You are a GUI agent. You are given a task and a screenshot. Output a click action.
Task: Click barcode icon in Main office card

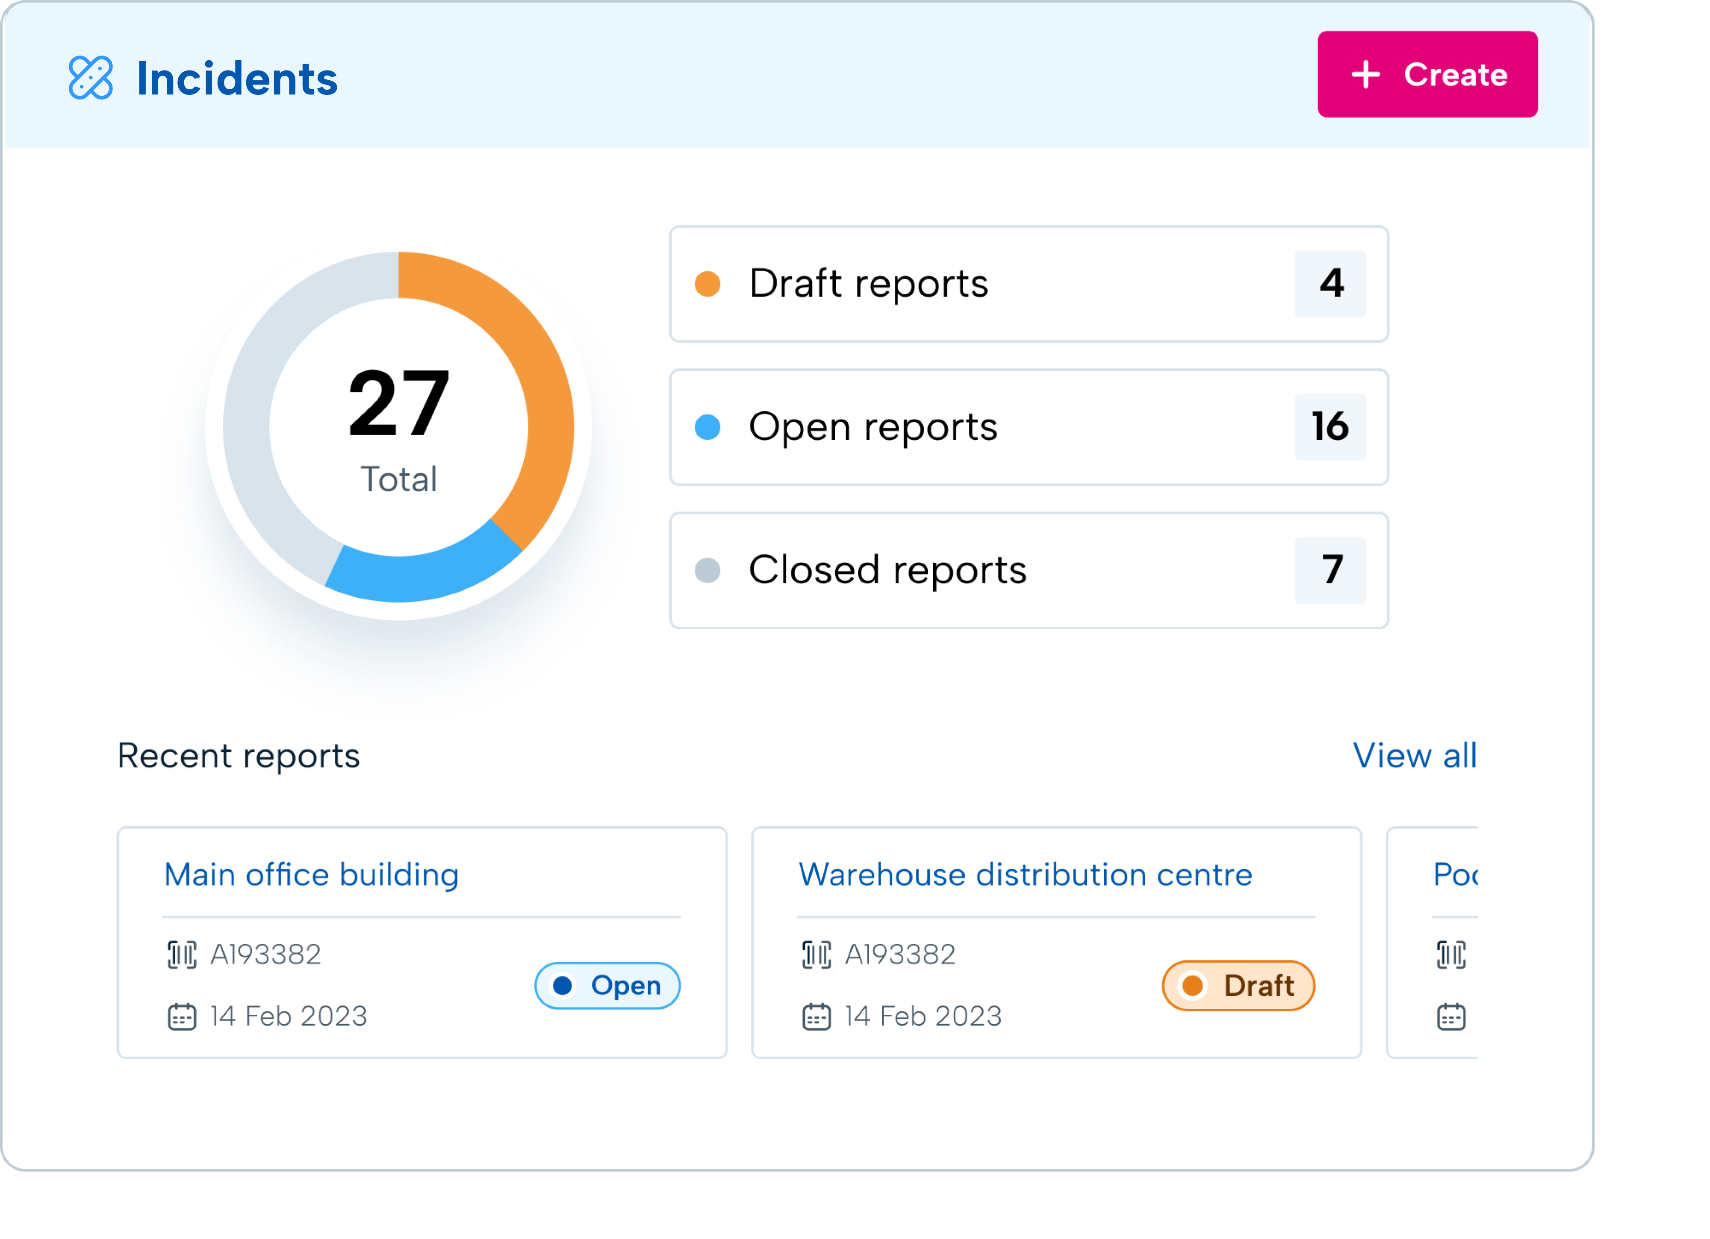182,955
